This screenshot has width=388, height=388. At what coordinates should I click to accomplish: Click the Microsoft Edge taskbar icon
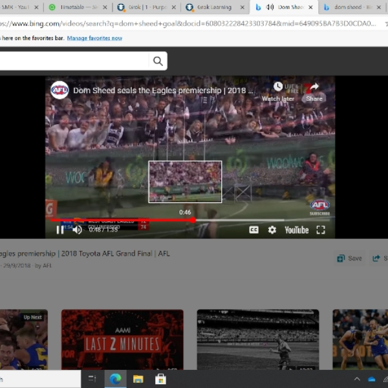(115, 379)
